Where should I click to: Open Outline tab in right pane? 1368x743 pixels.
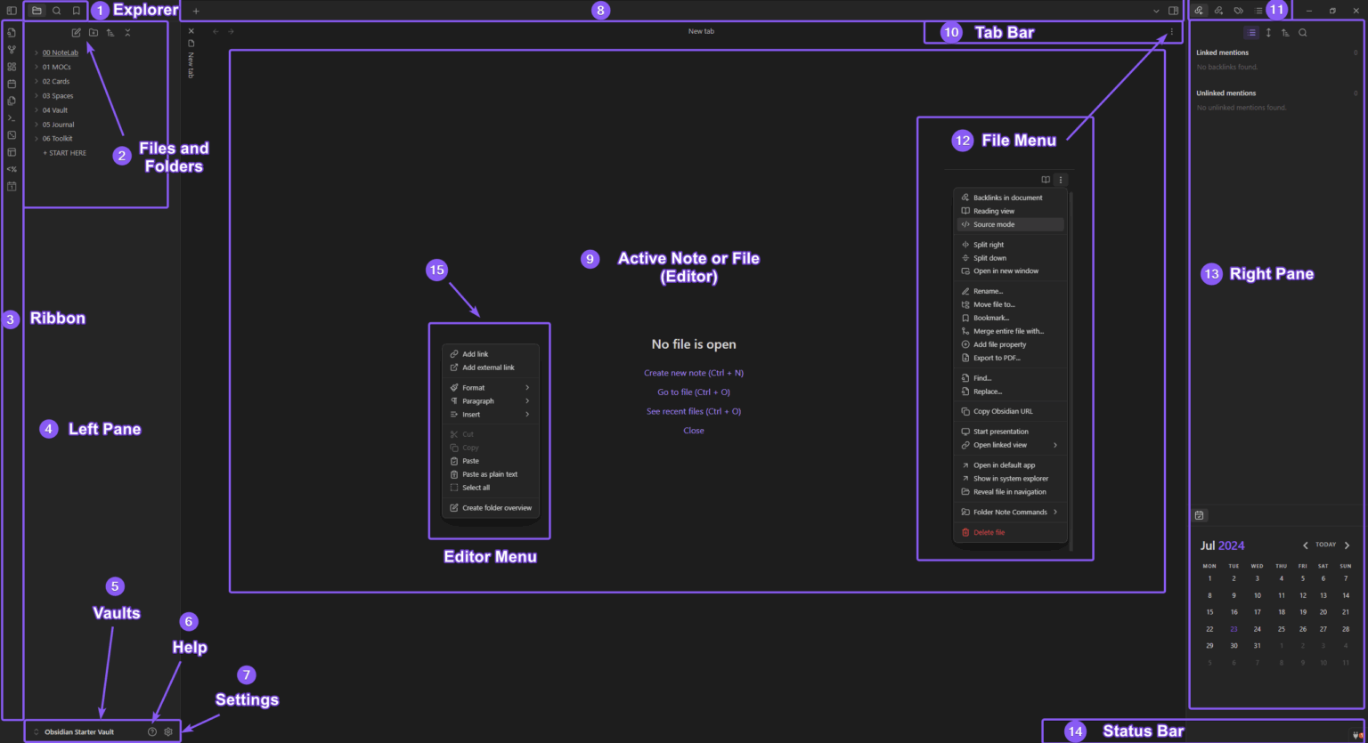coord(1258,11)
